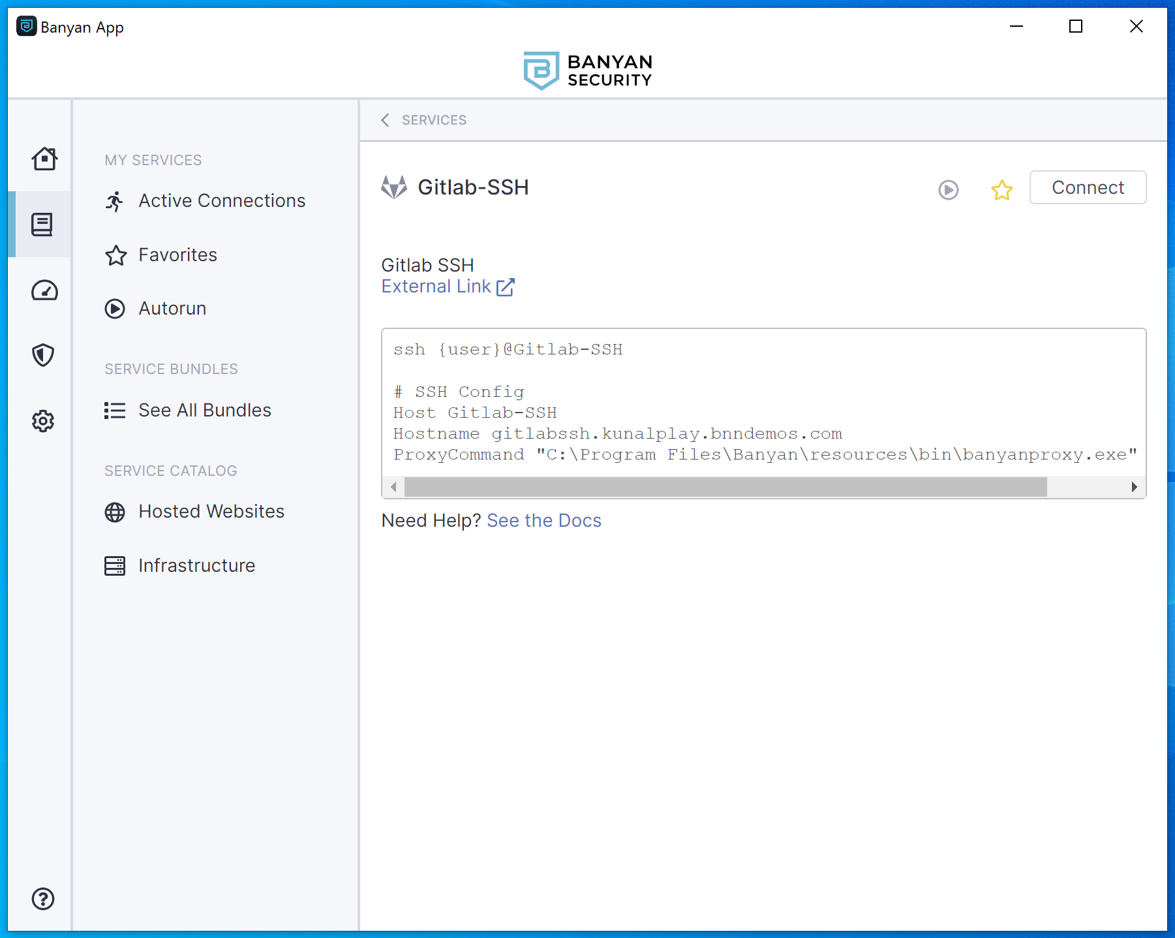Toggle favorite star for Gitlab-SSH
Image resolution: width=1175 pixels, height=938 pixels.
[x=1001, y=190]
